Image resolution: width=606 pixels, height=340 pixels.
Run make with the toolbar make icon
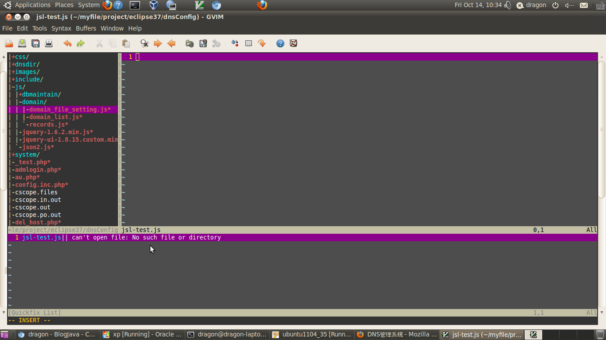click(235, 43)
